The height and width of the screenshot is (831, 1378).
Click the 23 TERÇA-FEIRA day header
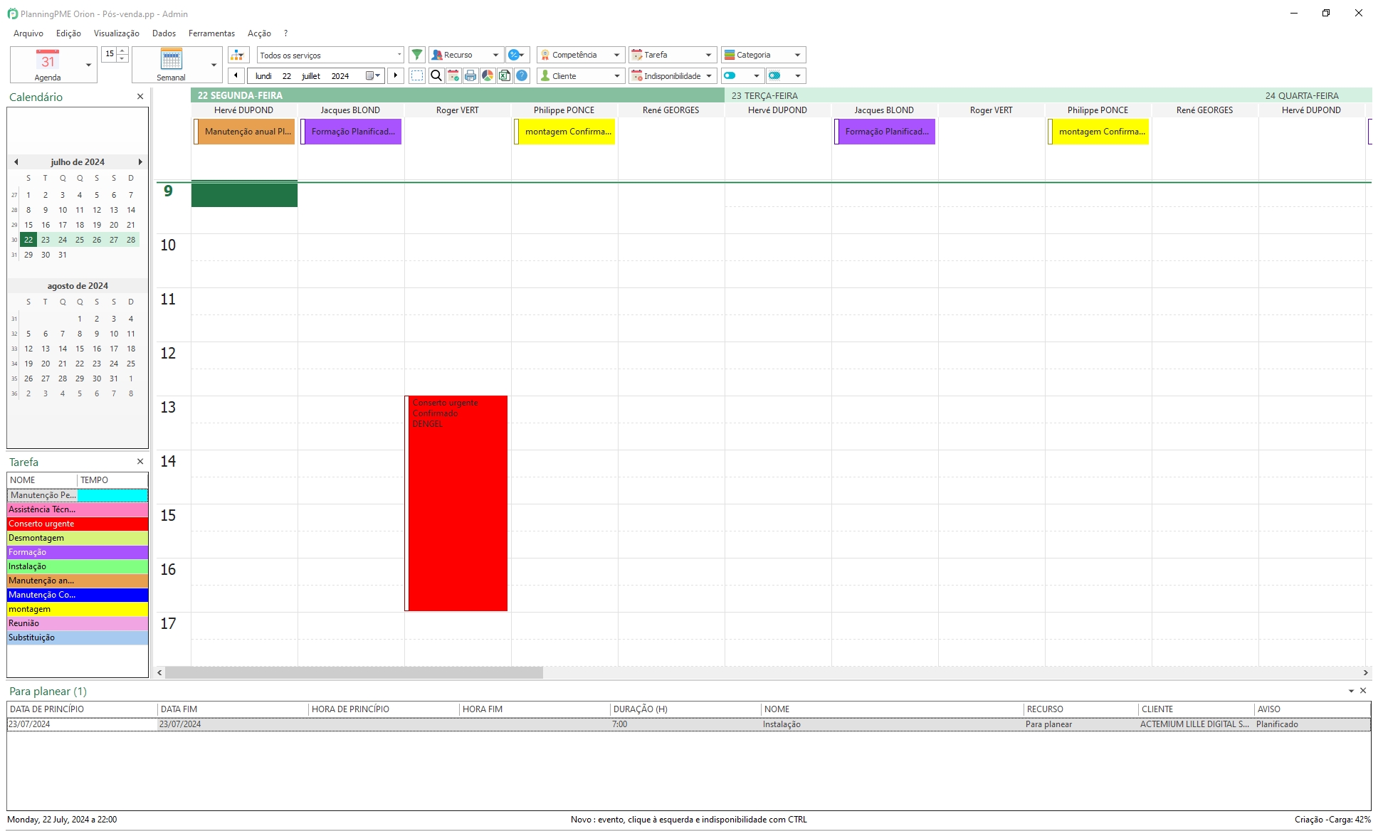[991, 95]
